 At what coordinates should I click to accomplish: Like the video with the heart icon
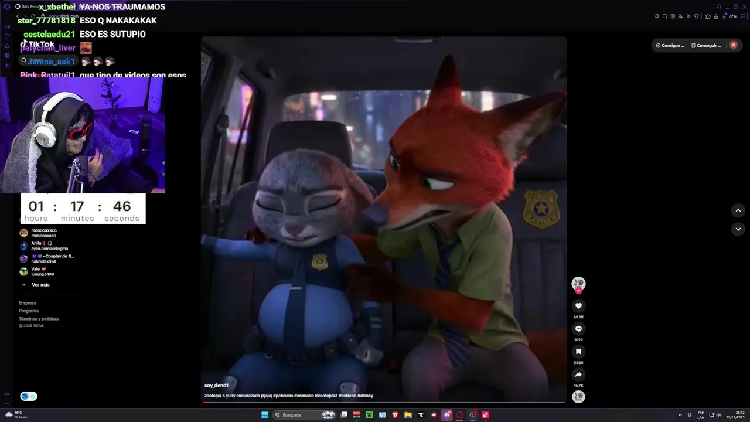(578, 306)
